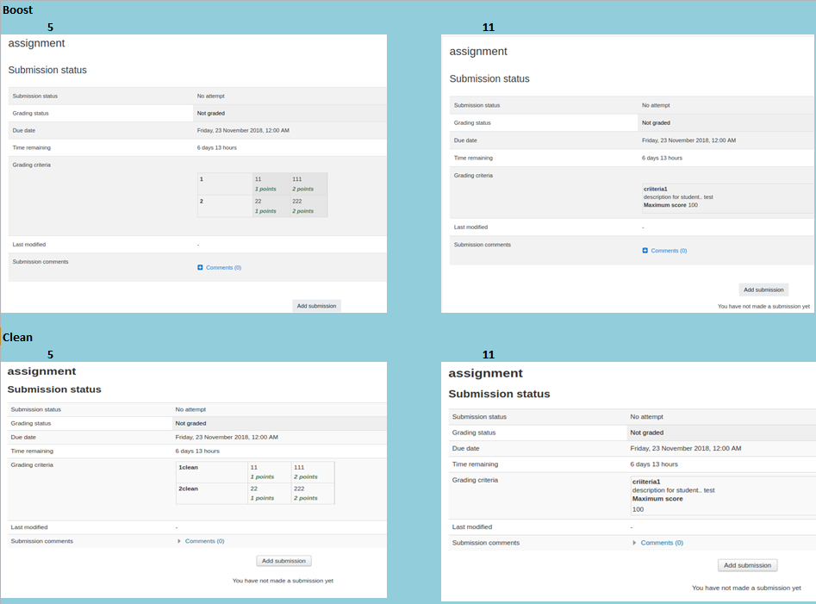Click due date value in Clean 11 panel
The height and width of the screenshot is (604, 816).
(685, 448)
